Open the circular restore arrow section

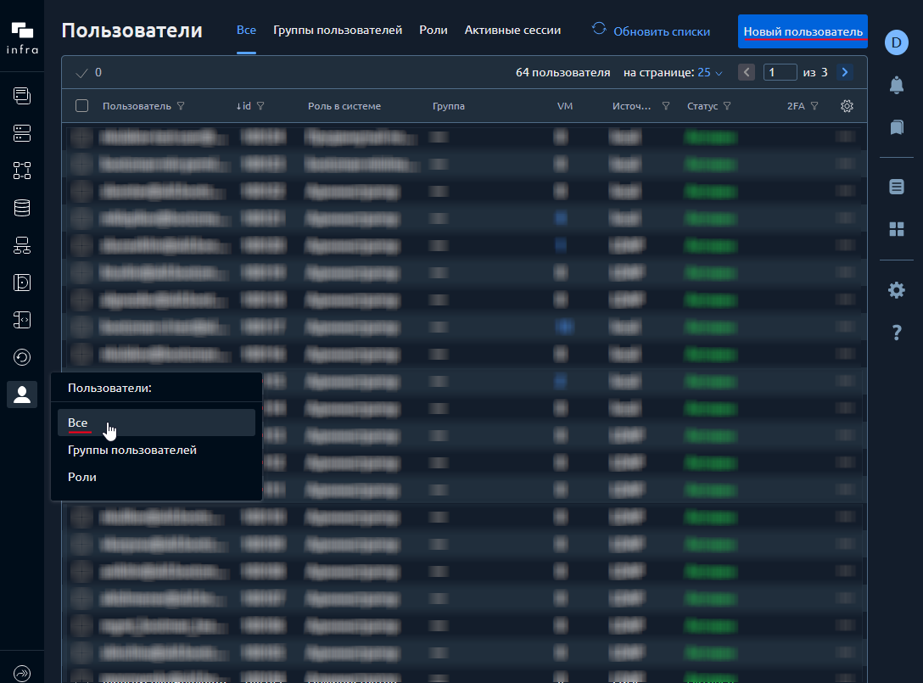[22, 357]
